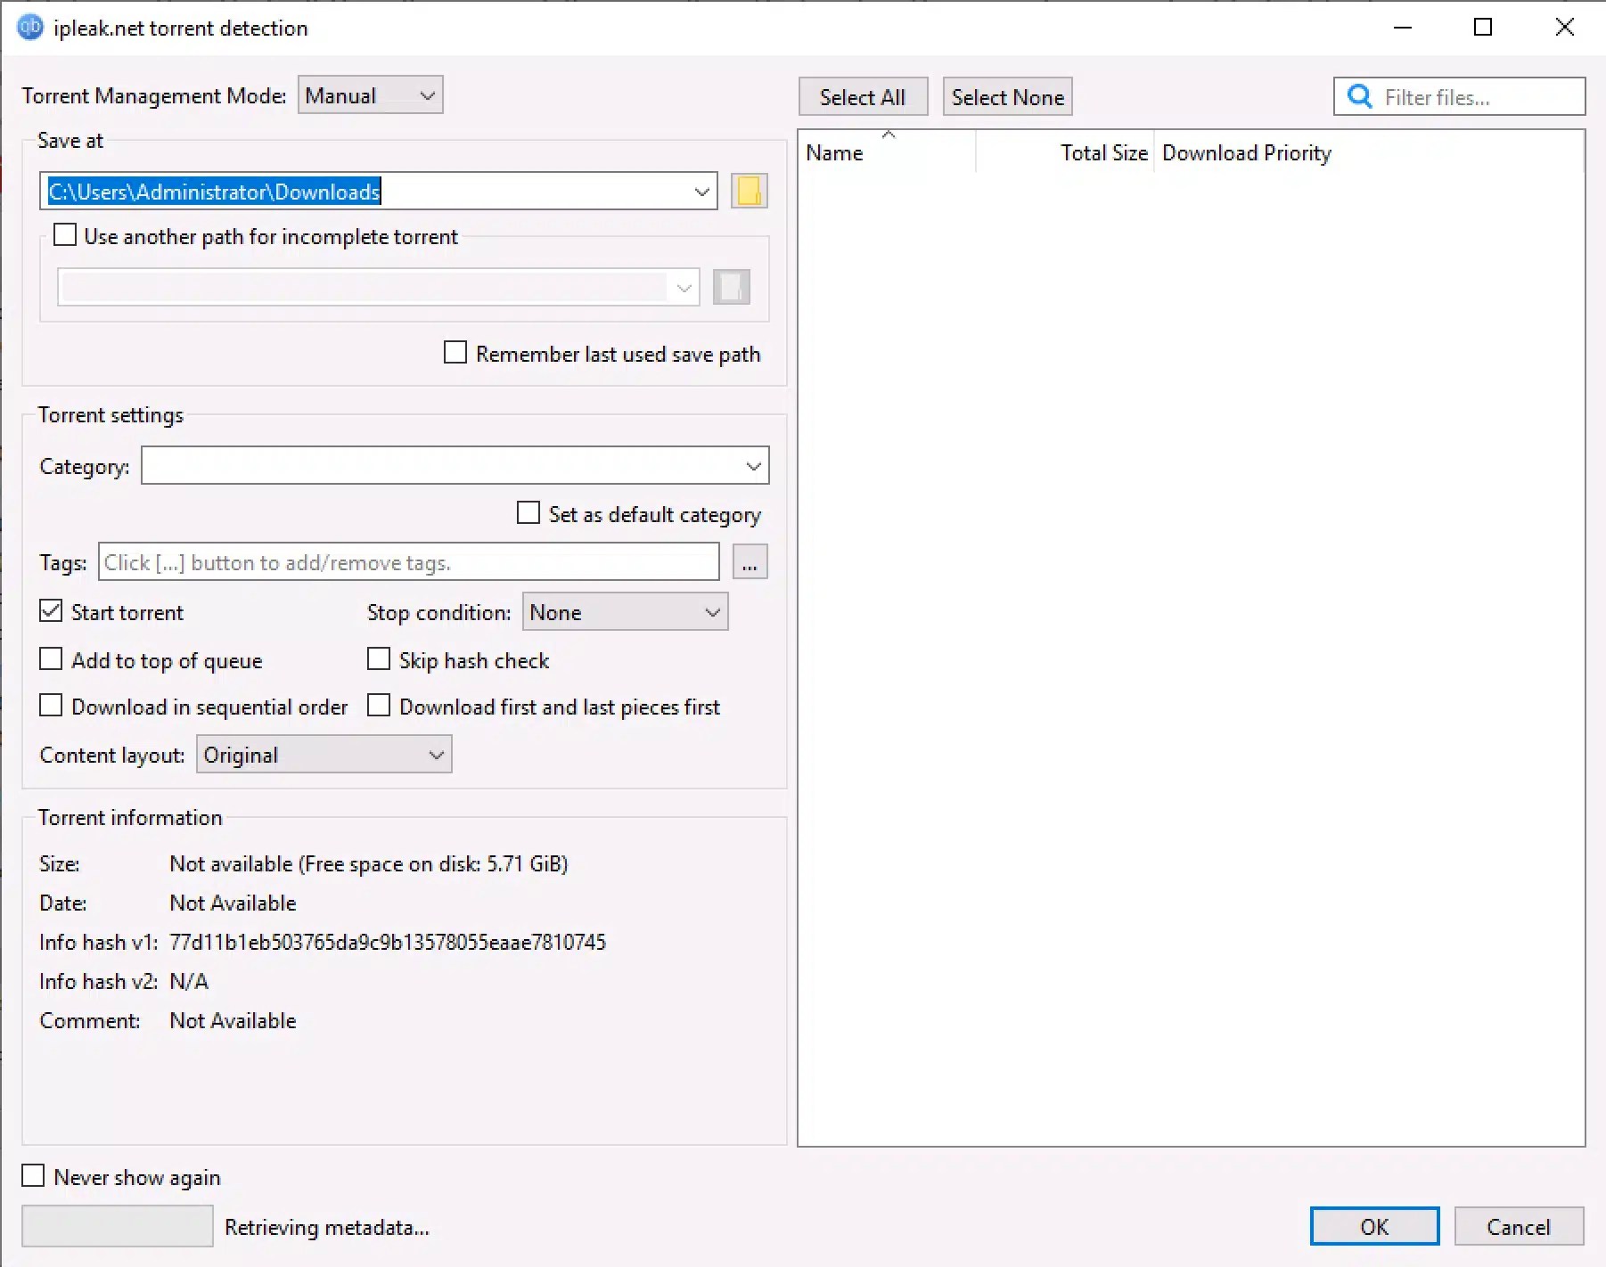Open the Torrent Management Mode dropdown
1606x1267 pixels.
click(370, 95)
